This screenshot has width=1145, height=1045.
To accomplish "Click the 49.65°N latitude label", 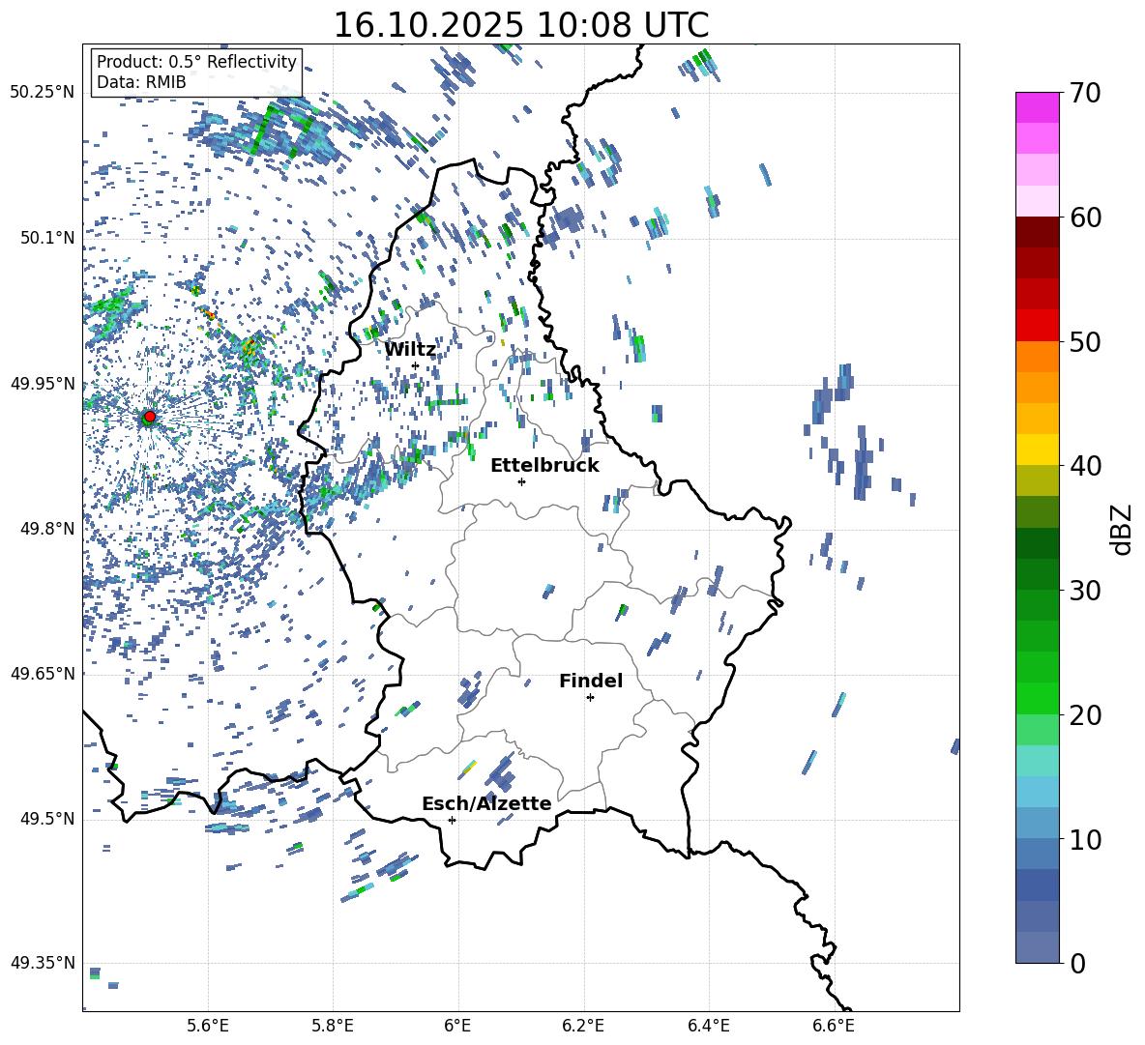I will click(x=43, y=674).
